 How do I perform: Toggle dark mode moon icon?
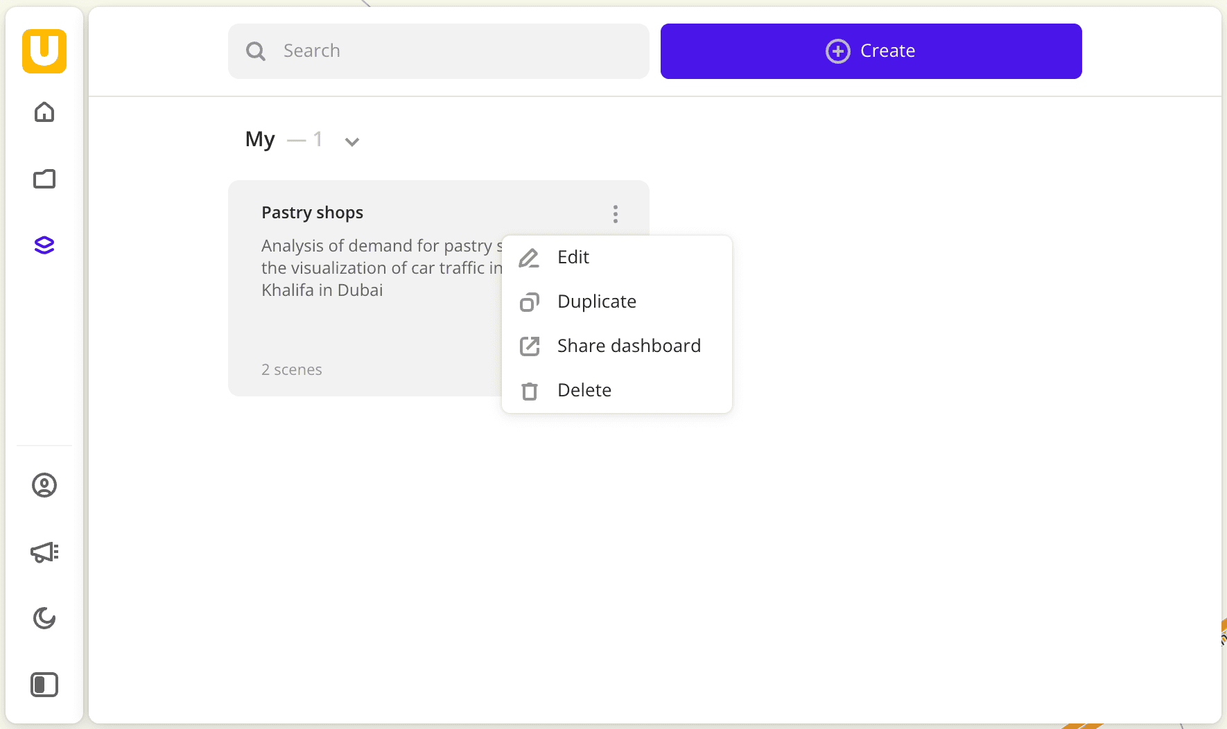click(44, 618)
